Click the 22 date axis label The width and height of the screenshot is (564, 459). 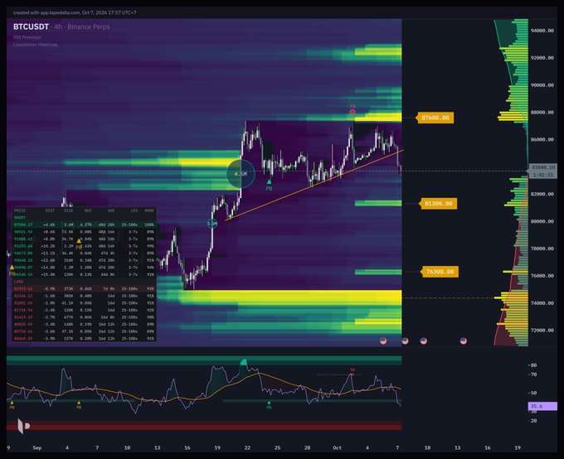[x=247, y=448]
